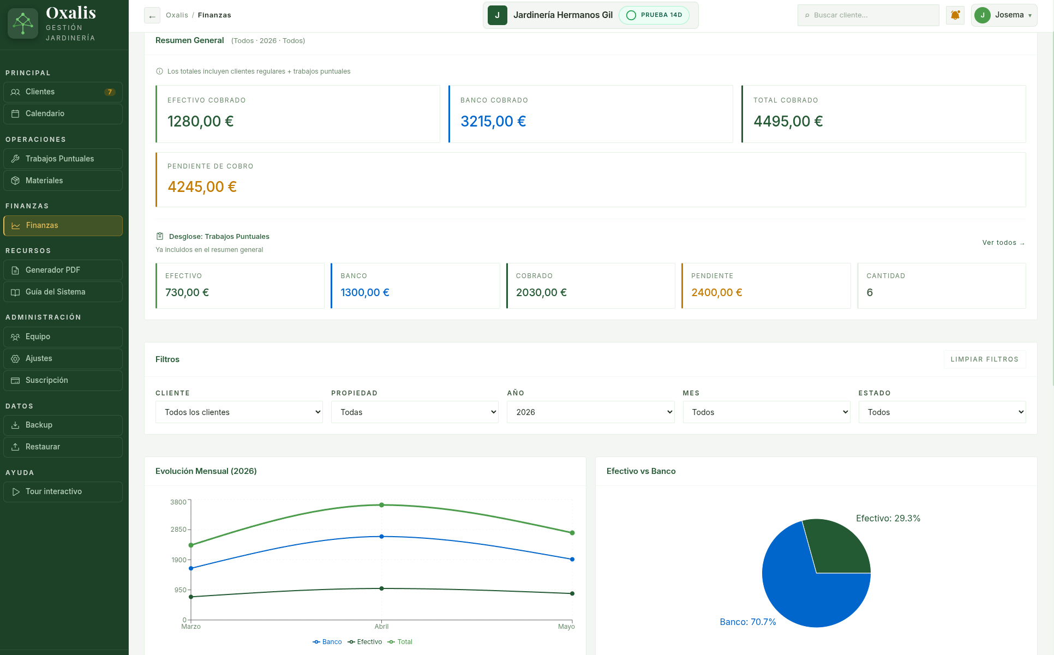Click the Oxalis logo icon
This screenshot has width=1054, height=655.
click(23, 23)
